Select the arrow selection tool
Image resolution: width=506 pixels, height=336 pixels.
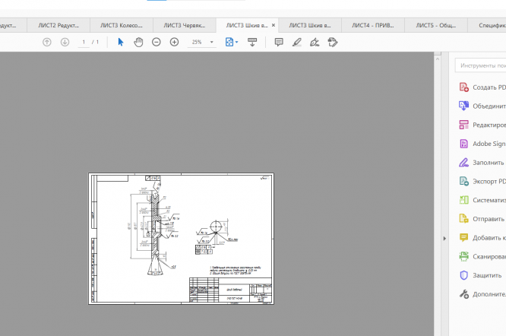121,42
